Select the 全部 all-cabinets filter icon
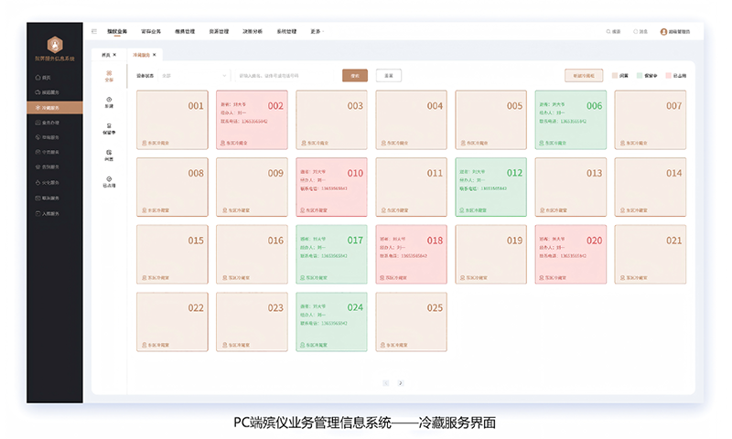The image size is (732, 439). 110,77
